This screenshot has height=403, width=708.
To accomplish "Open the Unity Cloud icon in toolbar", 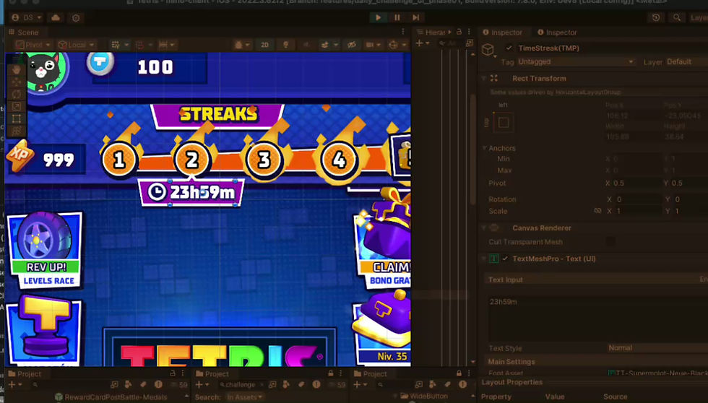I will click(x=56, y=17).
